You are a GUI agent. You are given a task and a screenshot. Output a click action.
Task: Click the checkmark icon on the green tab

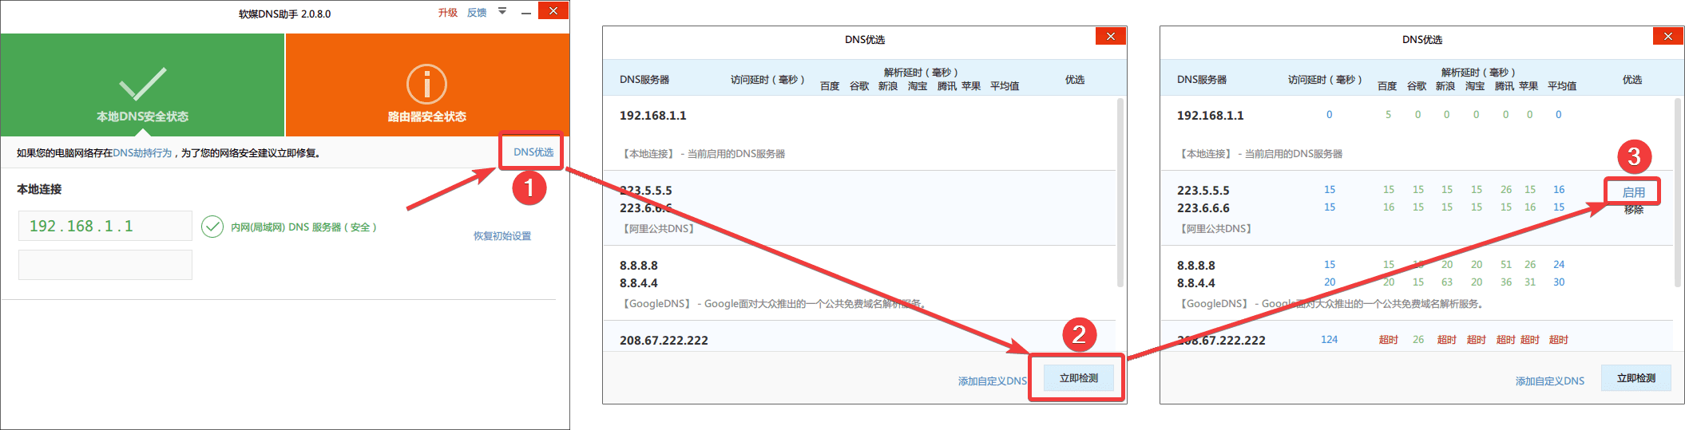142,84
